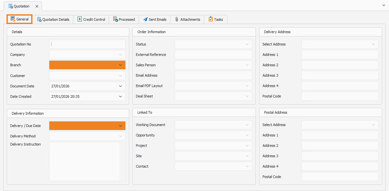Click Delivery Address Address 3 field
Image resolution: width=389 pixels, height=191 pixels.
(340, 75)
